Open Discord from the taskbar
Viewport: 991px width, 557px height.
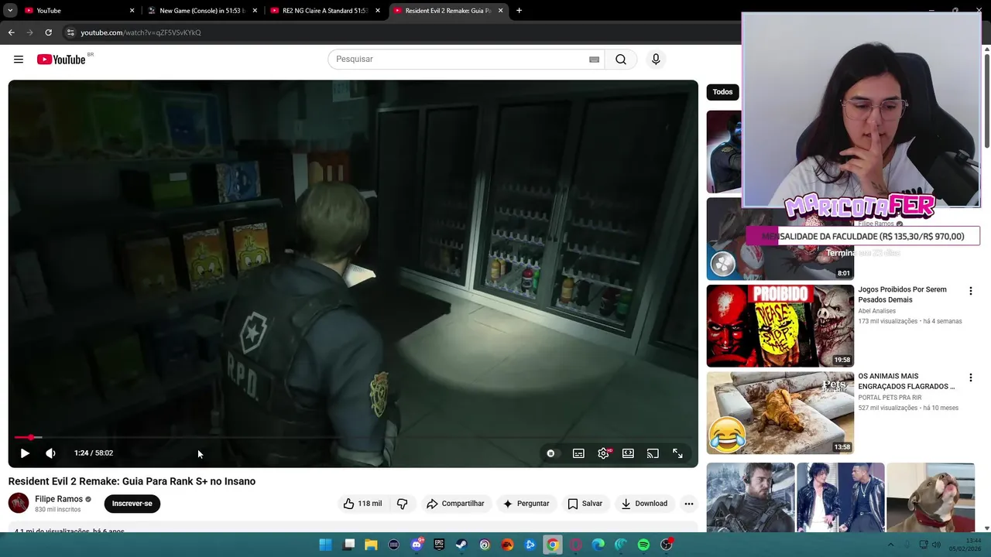(417, 545)
